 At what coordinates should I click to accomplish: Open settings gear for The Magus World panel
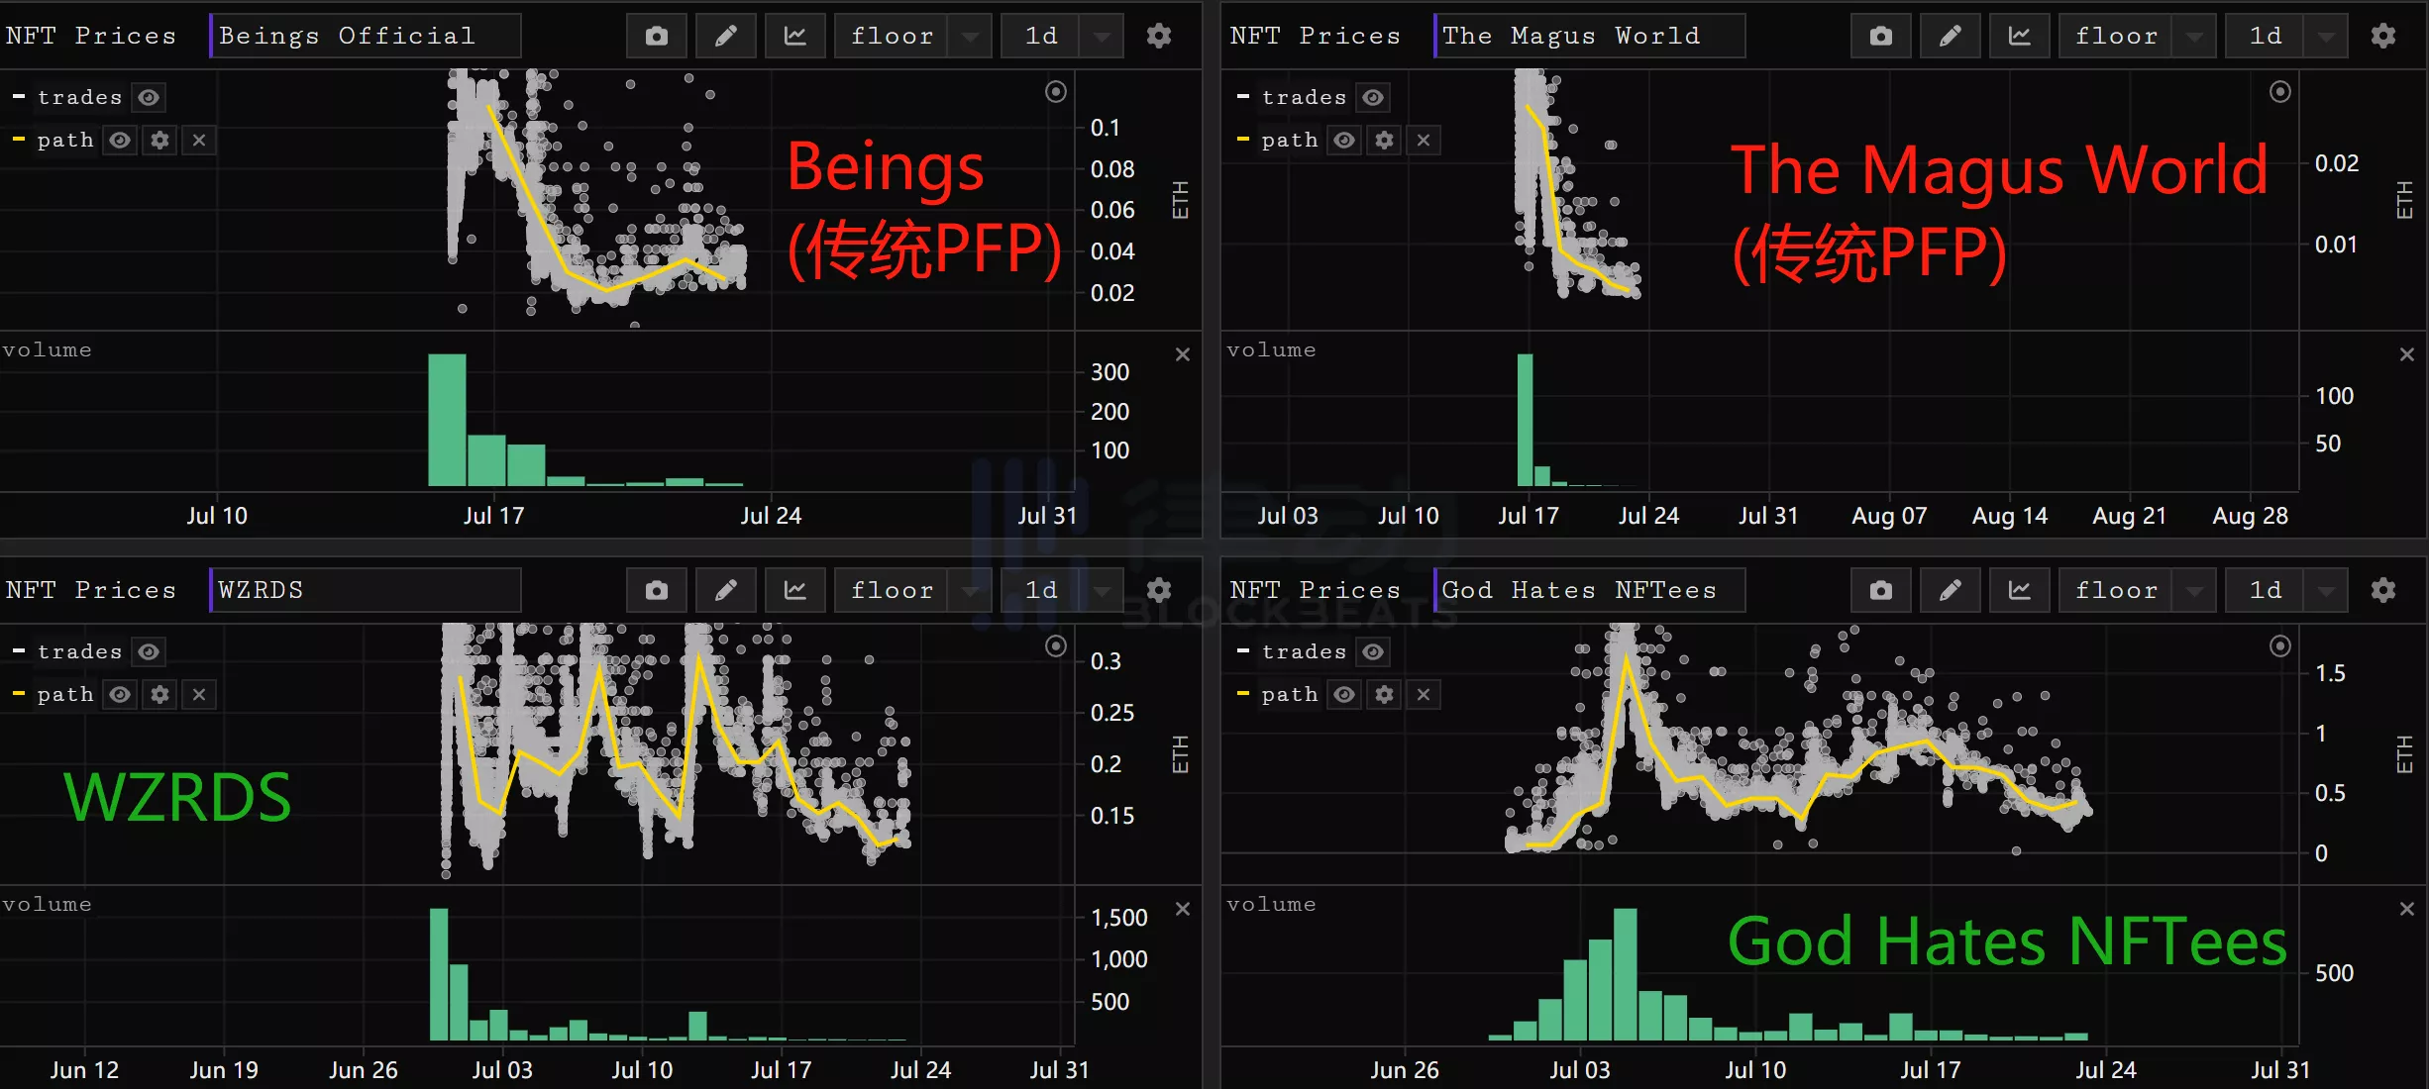2383,37
